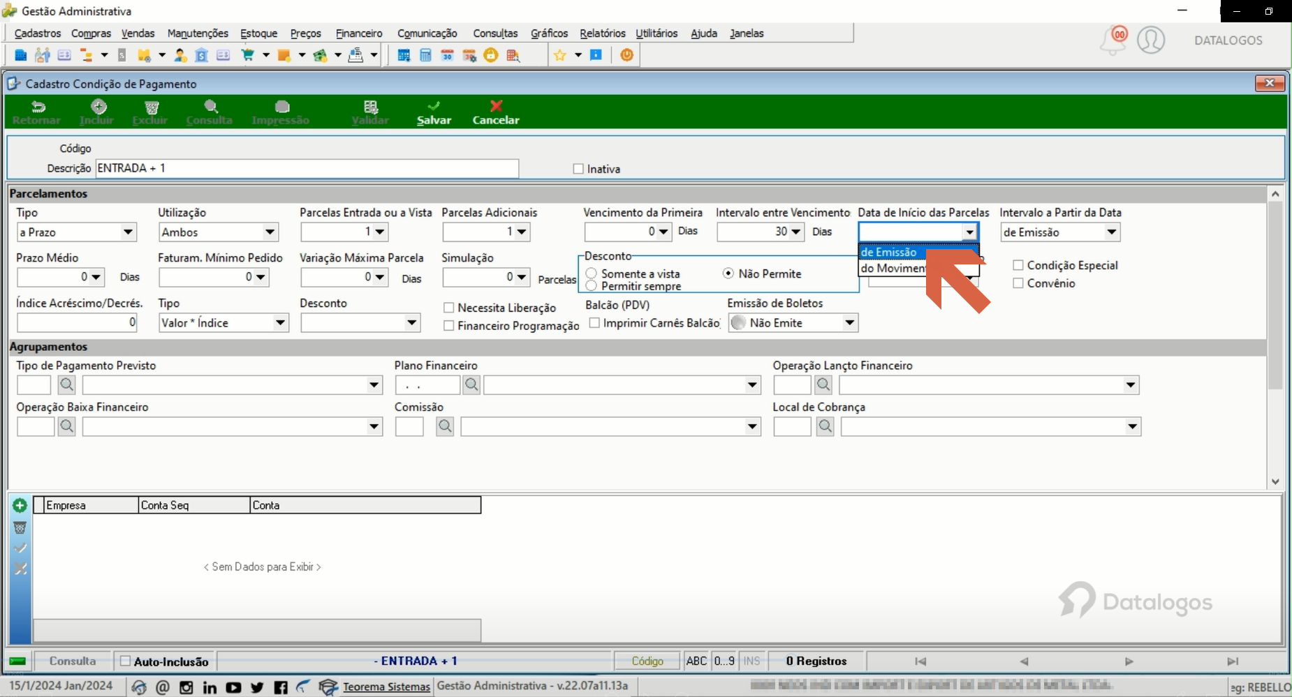Open Intervalo a Partir da Data dropdown

tap(1112, 232)
